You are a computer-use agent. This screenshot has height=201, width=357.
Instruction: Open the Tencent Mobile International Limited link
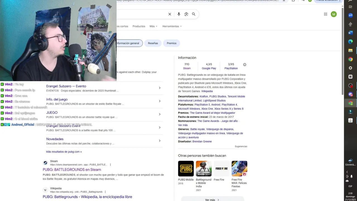coord(212,99)
